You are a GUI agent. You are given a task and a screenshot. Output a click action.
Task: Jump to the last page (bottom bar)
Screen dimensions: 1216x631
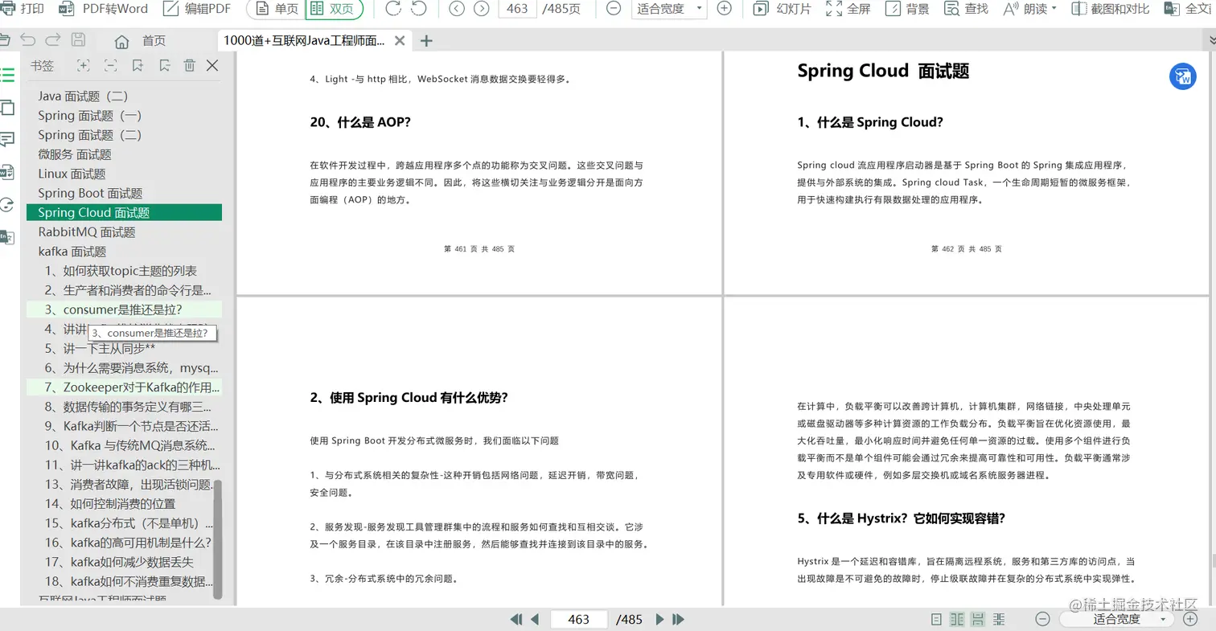678,620
